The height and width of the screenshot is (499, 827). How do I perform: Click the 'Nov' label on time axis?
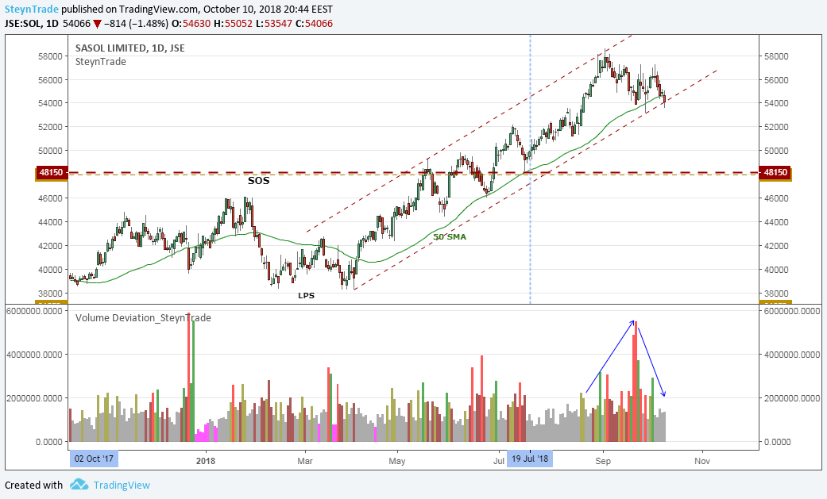pos(702,461)
